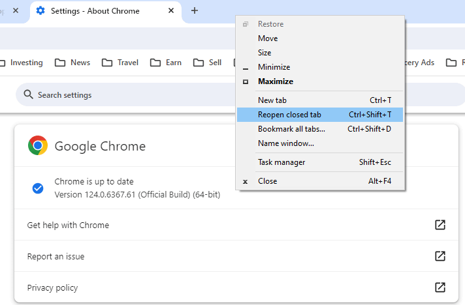
Task: Open the bookmarks folder ending in 'cery Ads'
Action: (420, 63)
